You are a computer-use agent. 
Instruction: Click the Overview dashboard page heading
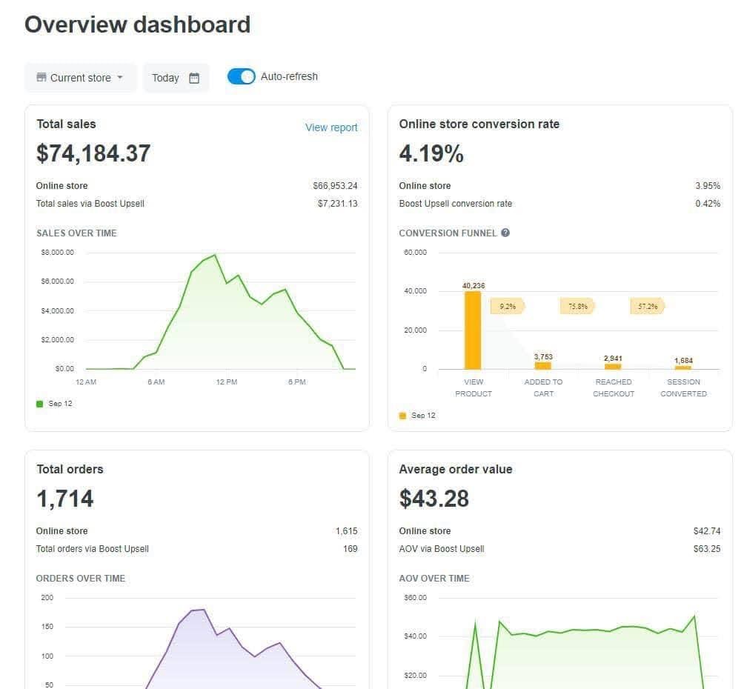pyautogui.click(x=138, y=24)
